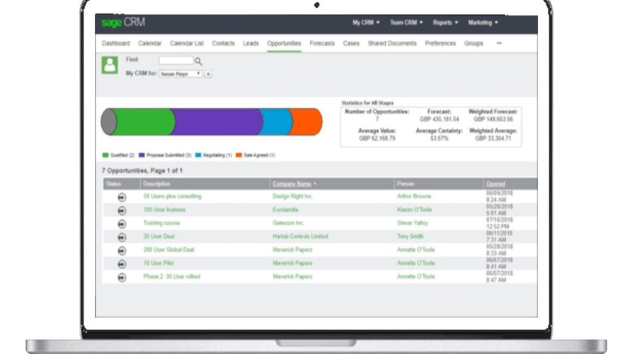Viewport: 637px width, 354px height.
Task: Click the Find text input field
Action: pos(176,61)
